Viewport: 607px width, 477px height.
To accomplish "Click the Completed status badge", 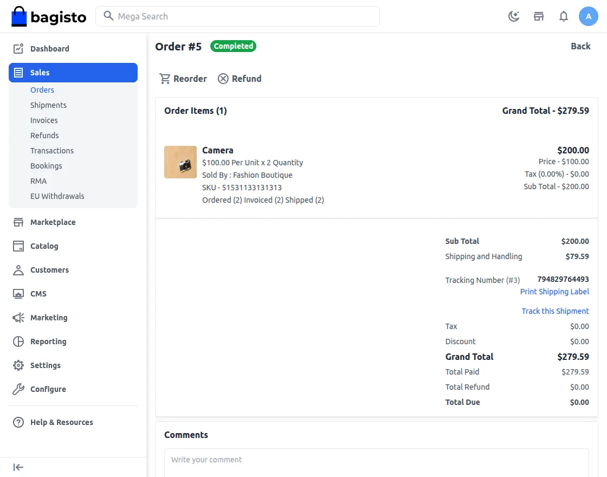I will [x=234, y=46].
